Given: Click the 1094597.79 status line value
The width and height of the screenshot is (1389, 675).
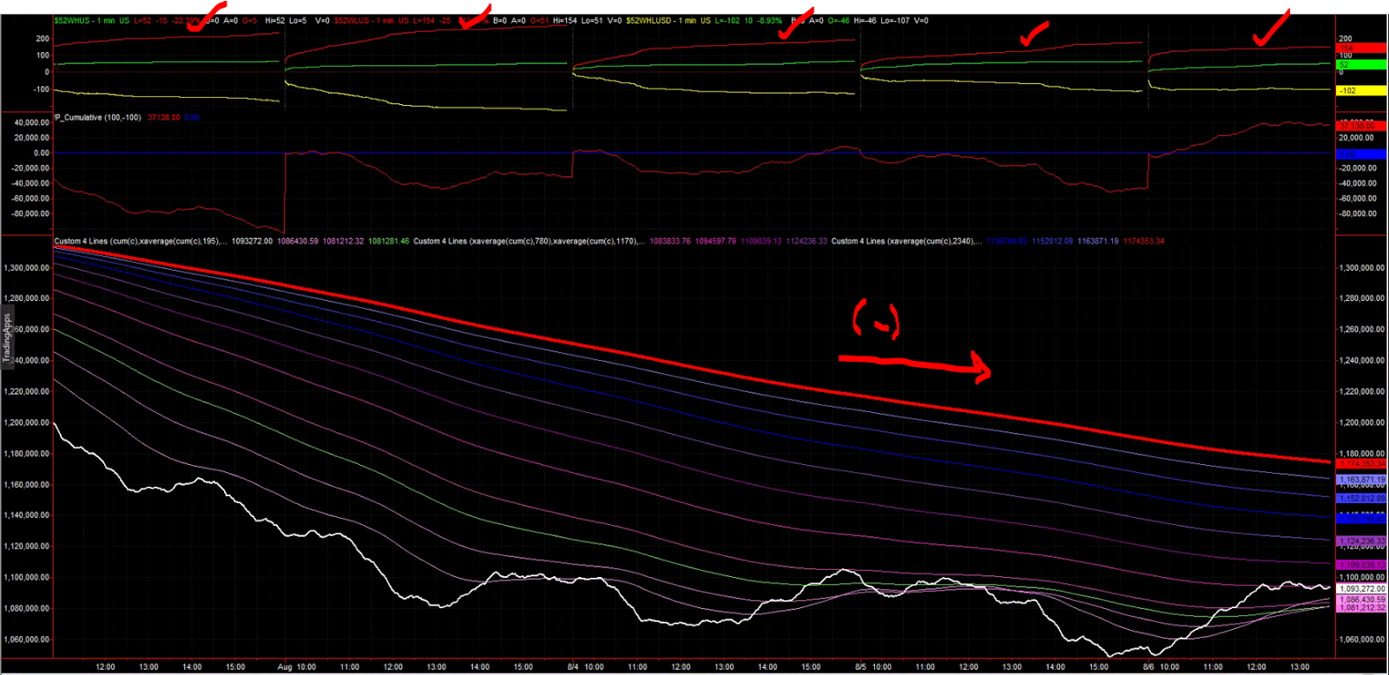Looking at the screenshot, I should click(x=715, y=241).
